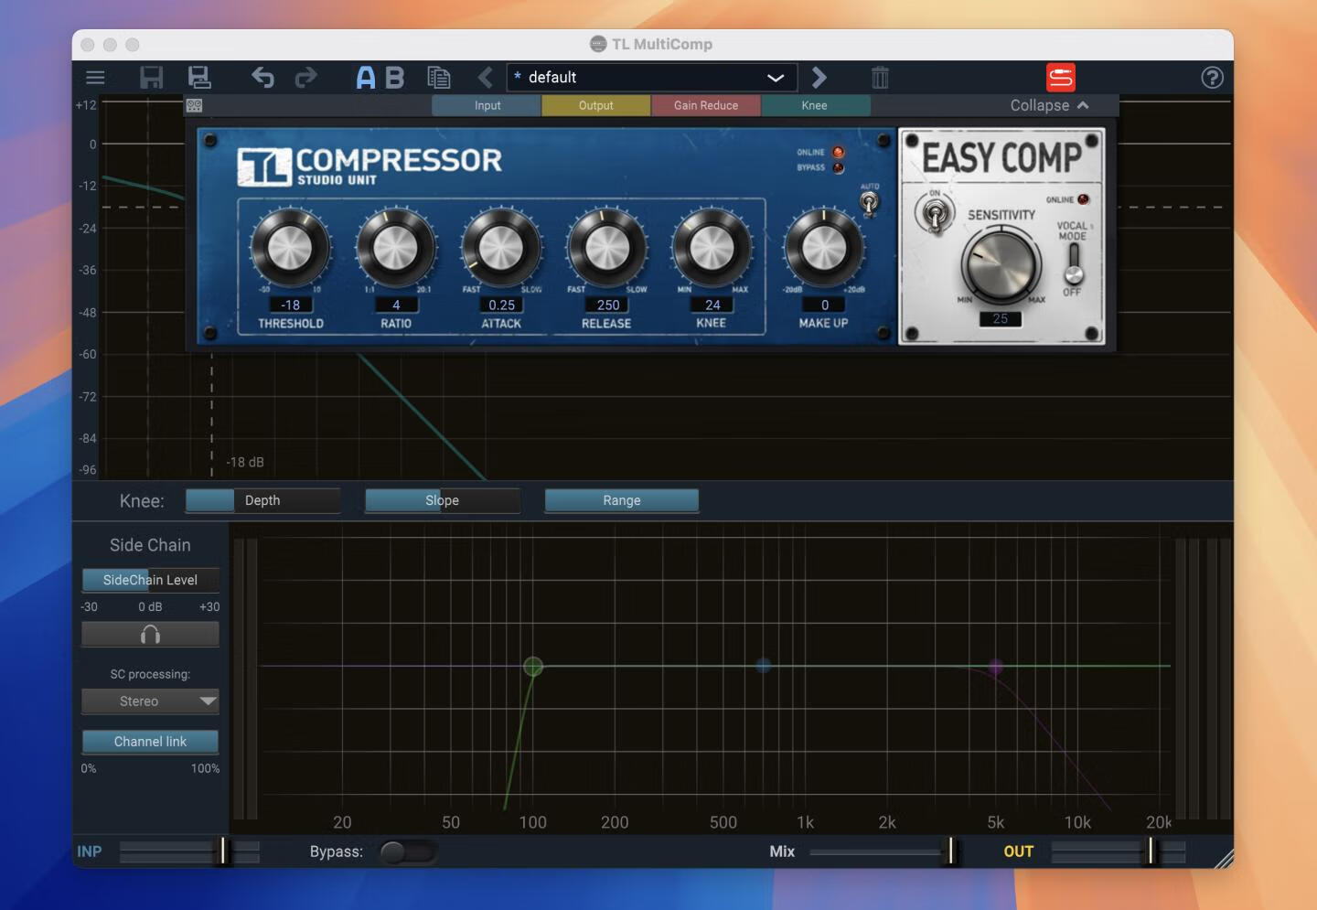Open the default preset dropdown

click(652, 78)
